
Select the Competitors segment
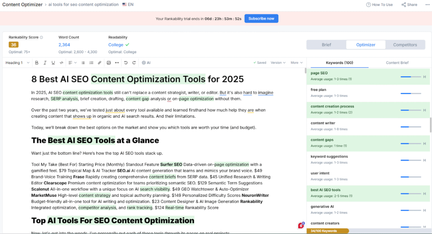pos(405,45)
